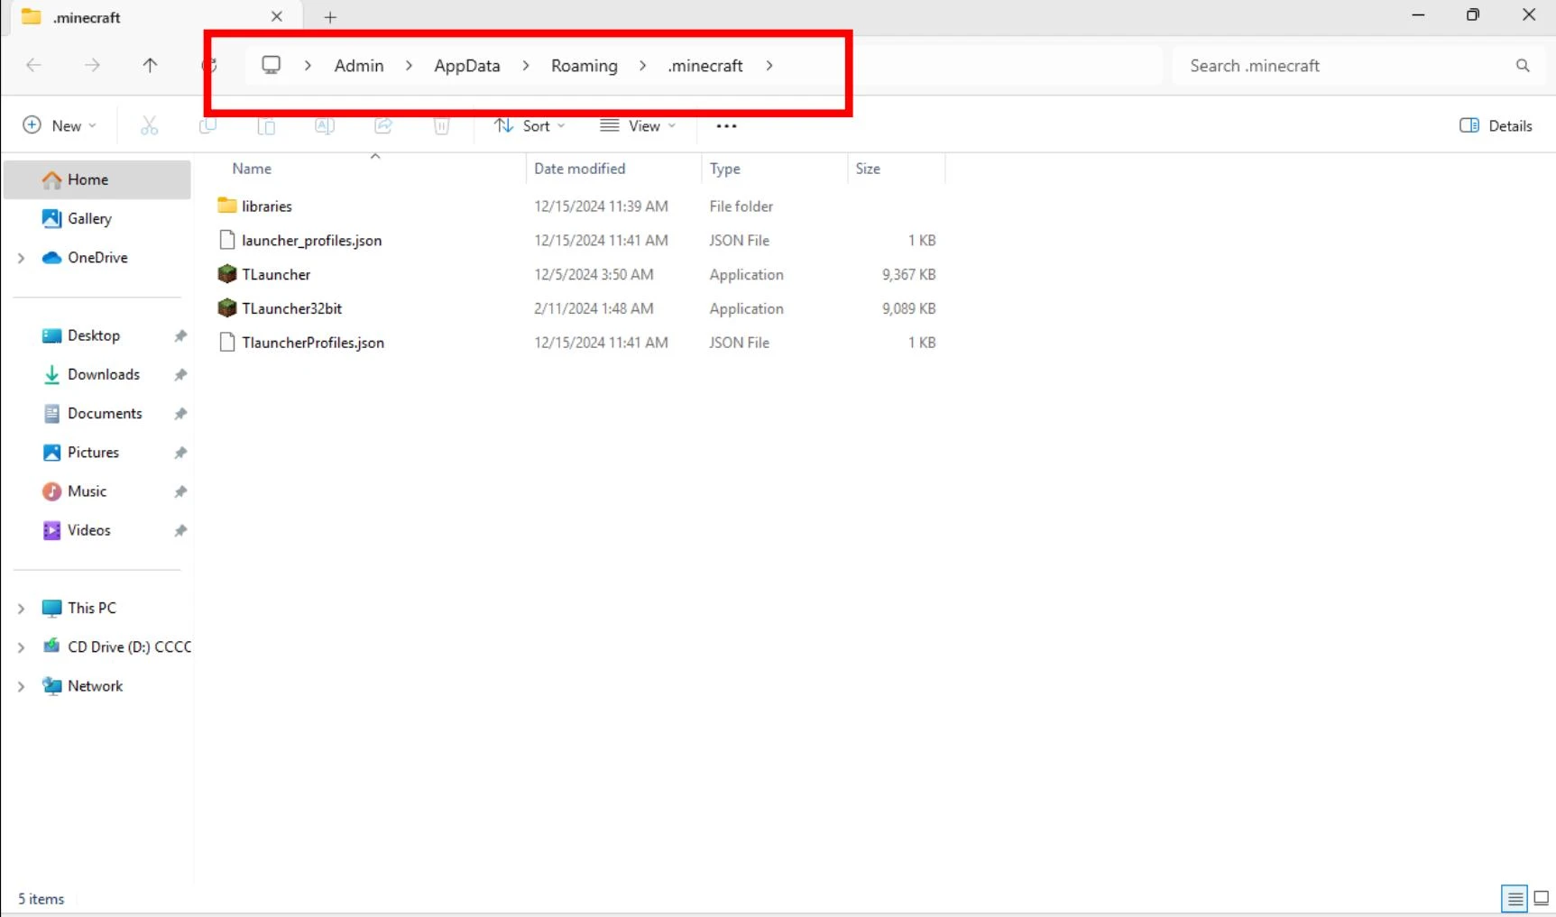Navigate to Roaming in breadcrumb
This screenshot has width=1556, height=917.
click(x=585, y=66)
